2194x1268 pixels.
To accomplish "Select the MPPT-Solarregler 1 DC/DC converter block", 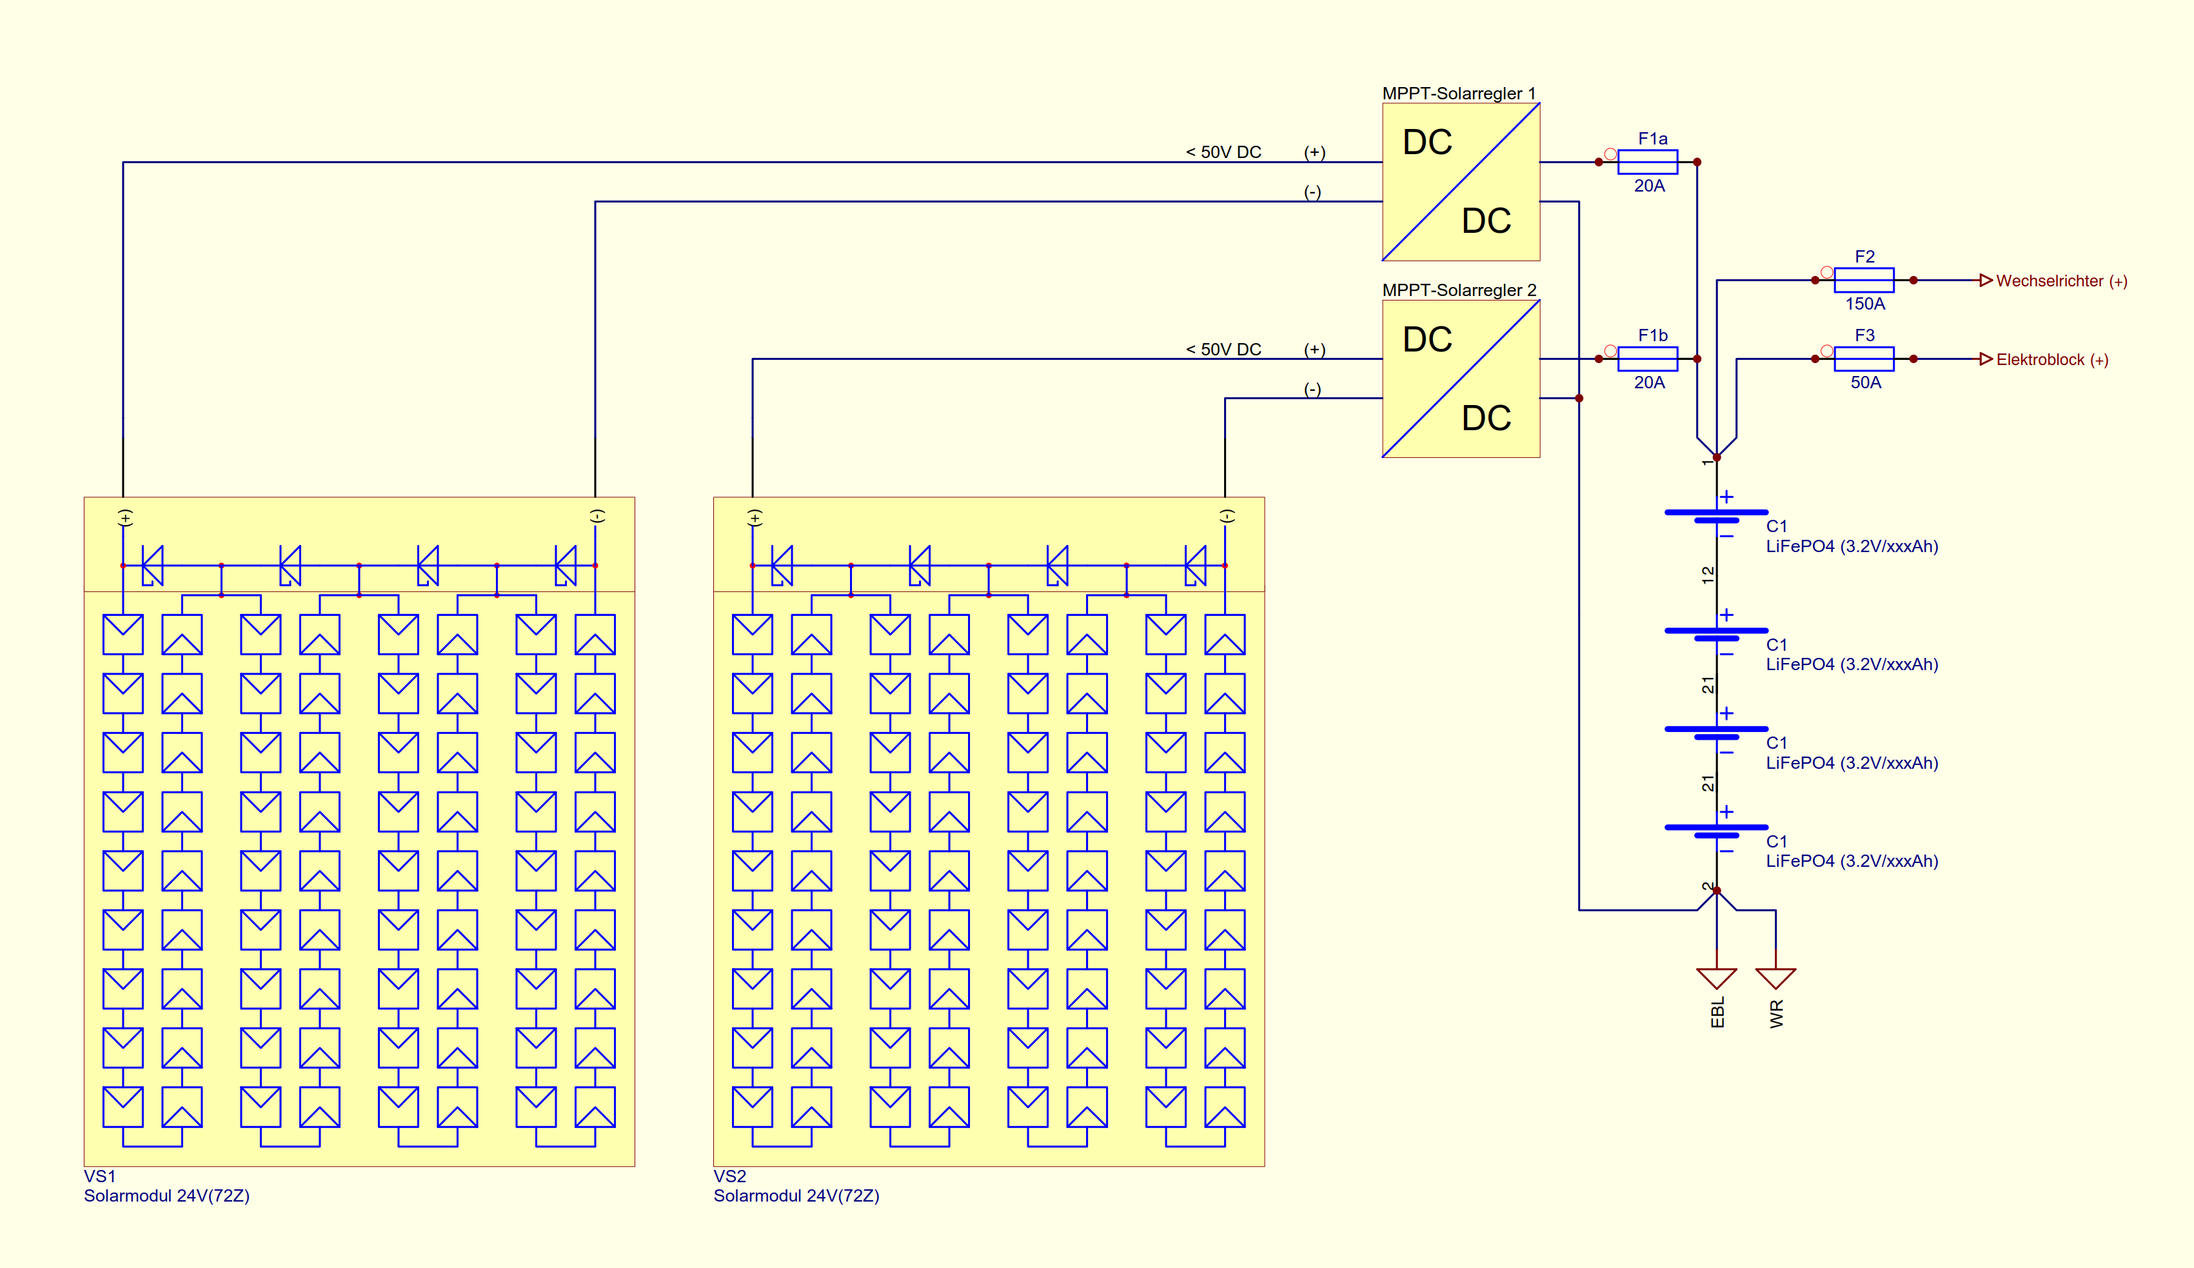I will pyautogui.click(x=1461, y=182).
